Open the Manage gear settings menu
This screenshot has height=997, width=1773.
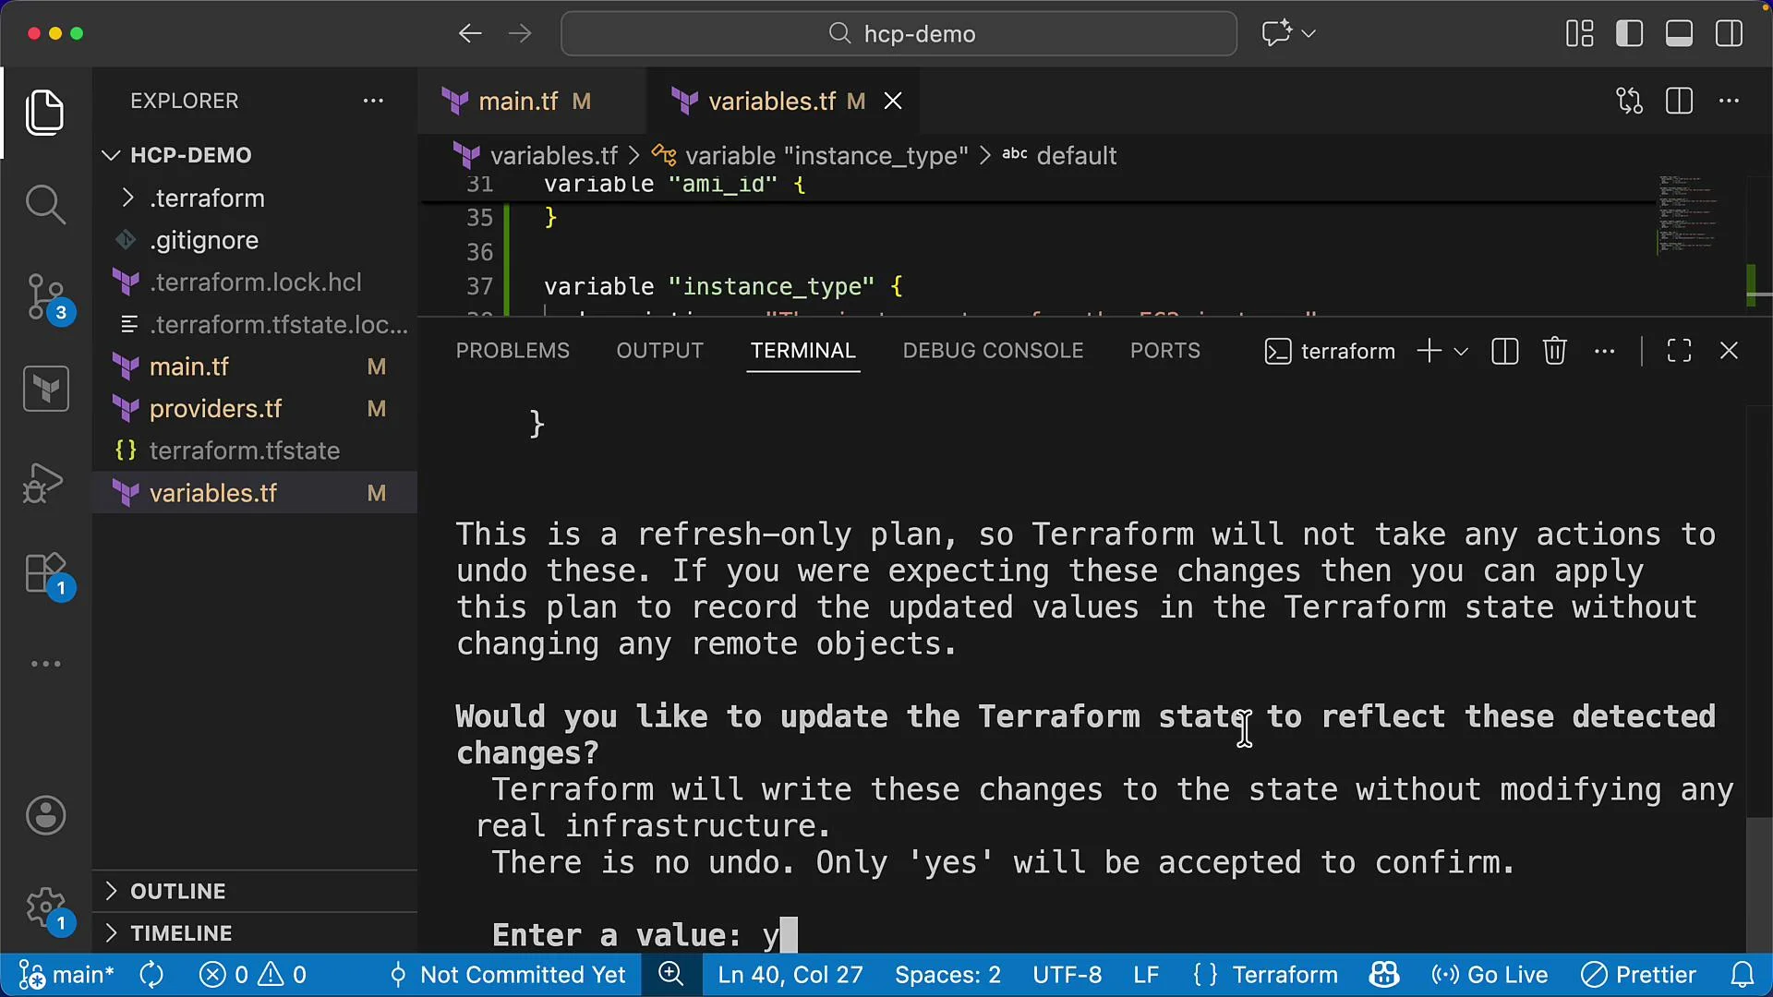[45, 908]
